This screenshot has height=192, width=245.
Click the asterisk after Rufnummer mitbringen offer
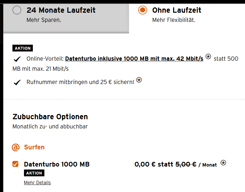139,80
